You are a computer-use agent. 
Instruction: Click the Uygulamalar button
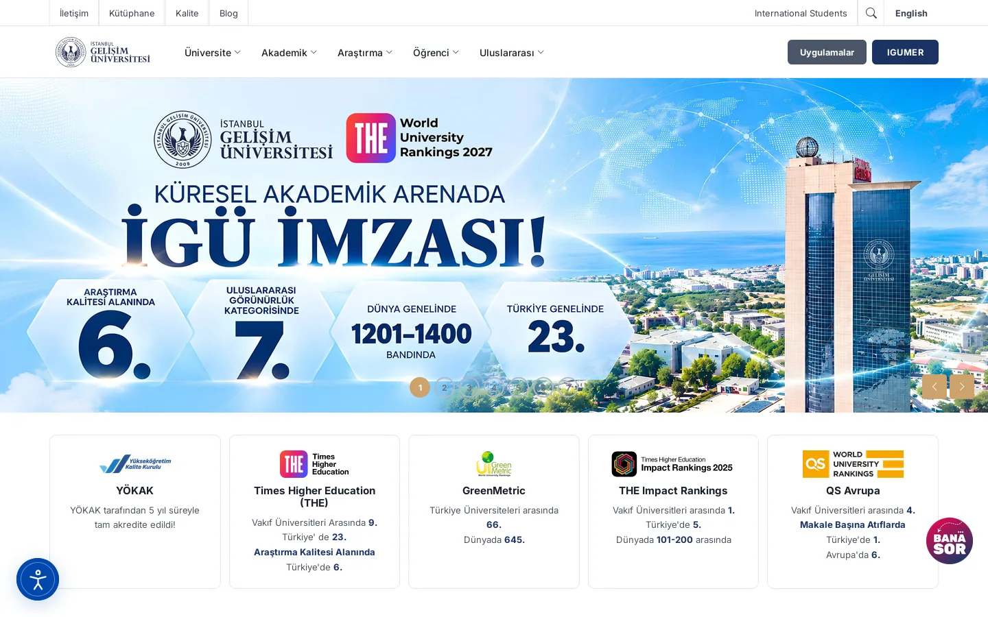pos(827,52)
